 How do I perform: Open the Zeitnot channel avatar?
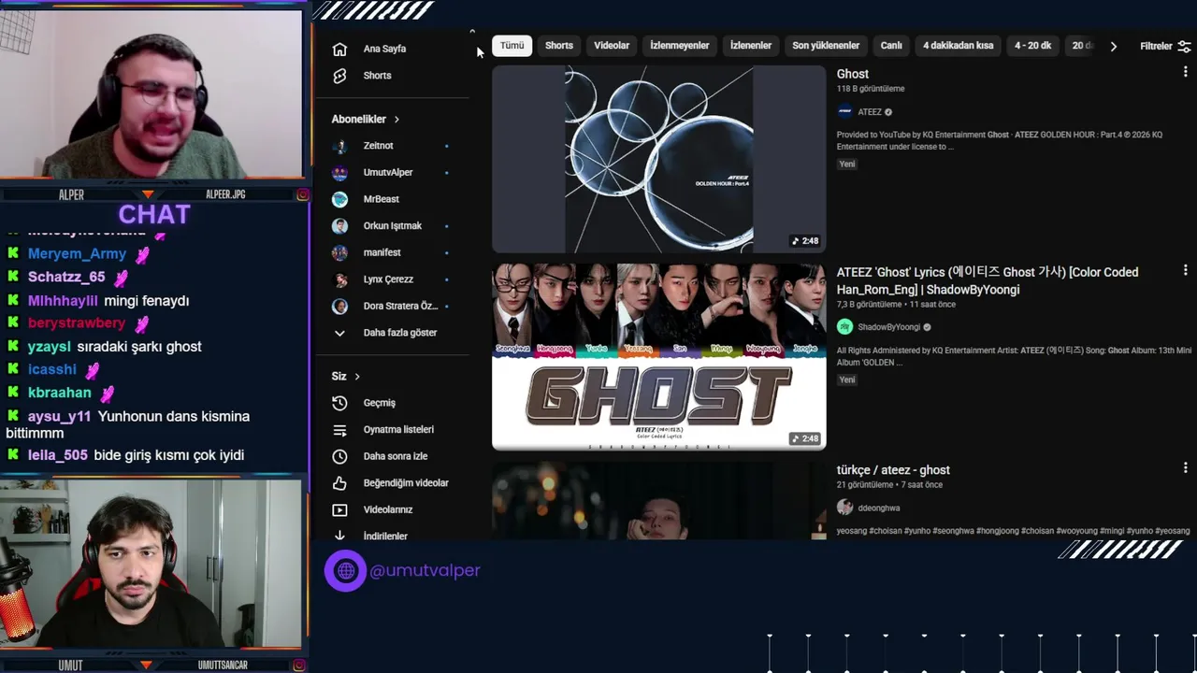(340, 146)
